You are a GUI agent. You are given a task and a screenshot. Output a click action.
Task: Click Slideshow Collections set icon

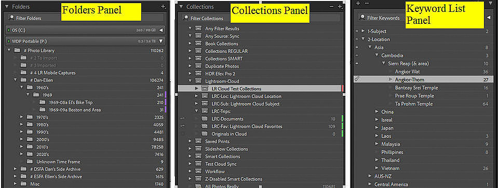[198, 149]
